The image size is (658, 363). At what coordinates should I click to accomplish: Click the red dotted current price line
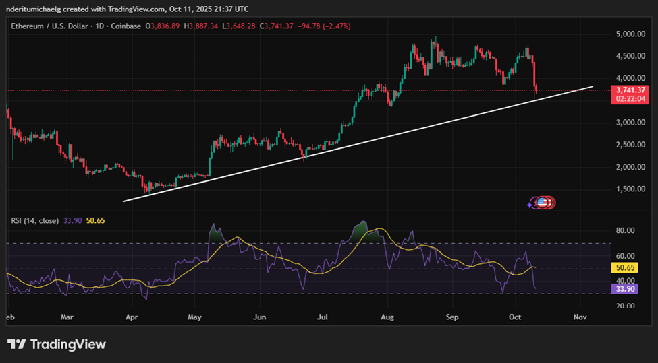(270, 90)
